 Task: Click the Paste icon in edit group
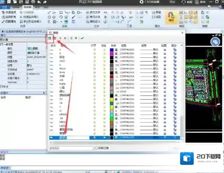click(207, 17)
